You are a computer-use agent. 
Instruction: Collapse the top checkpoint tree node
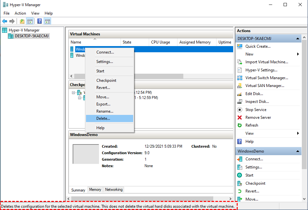point(74,93)
